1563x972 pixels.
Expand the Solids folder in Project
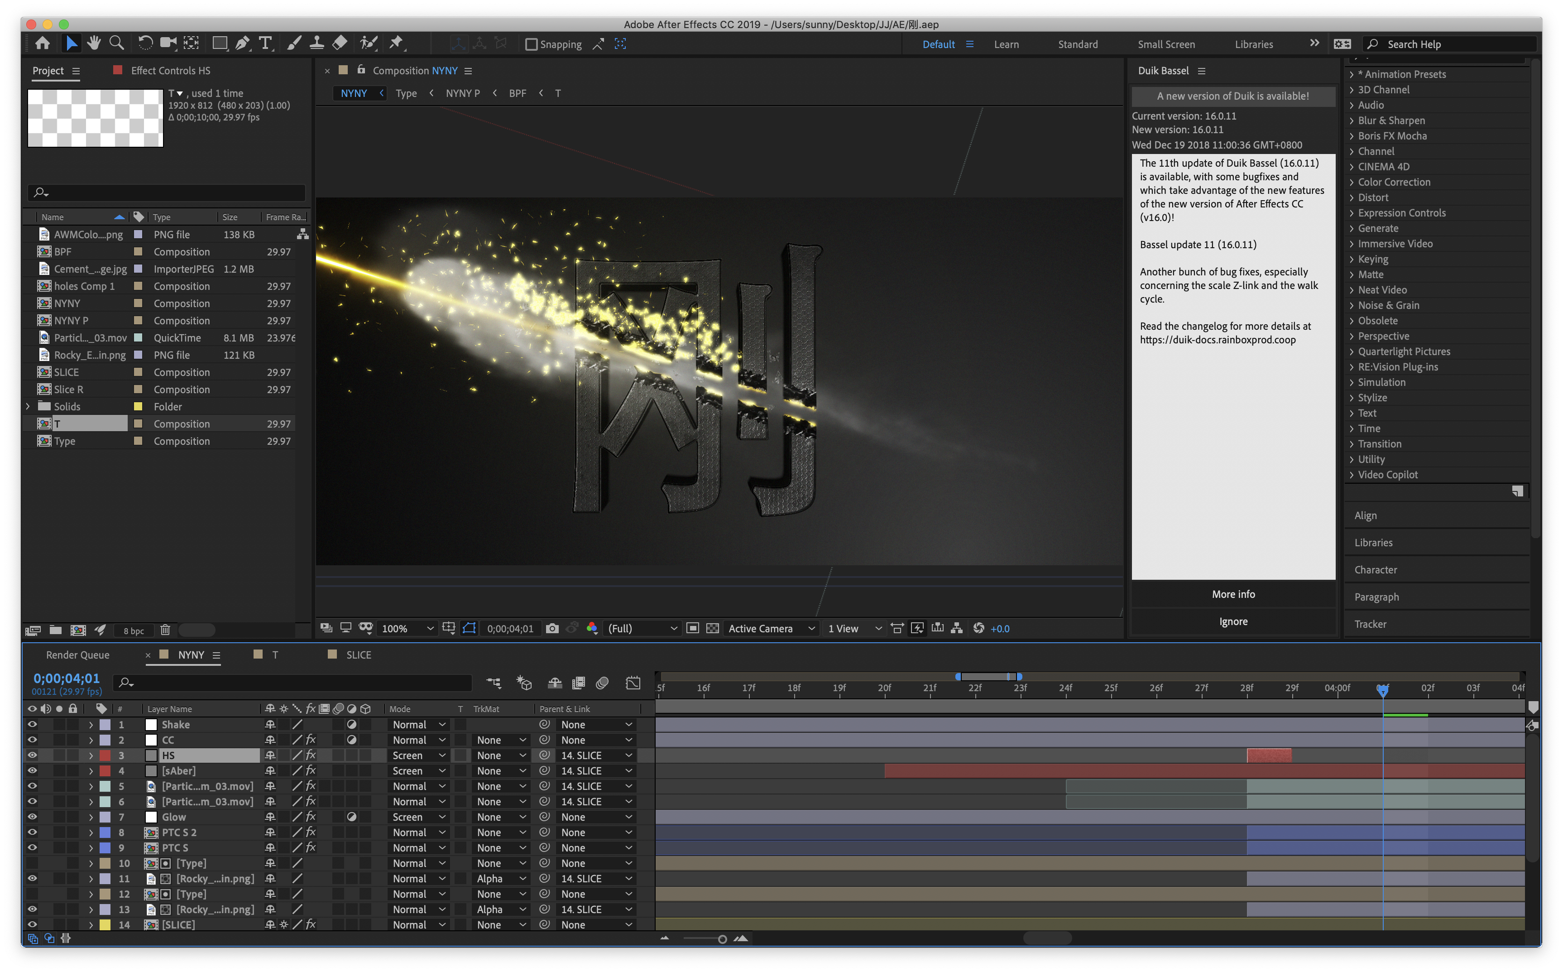[28, 406]
